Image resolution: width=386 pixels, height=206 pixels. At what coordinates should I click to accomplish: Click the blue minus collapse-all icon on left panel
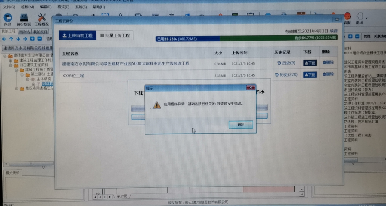(39, 39)
